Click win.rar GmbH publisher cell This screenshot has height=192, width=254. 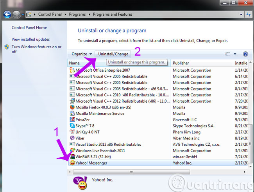tap(185, 157)
